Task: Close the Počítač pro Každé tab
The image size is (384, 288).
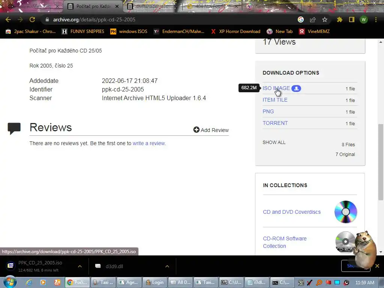Action: click(117, 6)
